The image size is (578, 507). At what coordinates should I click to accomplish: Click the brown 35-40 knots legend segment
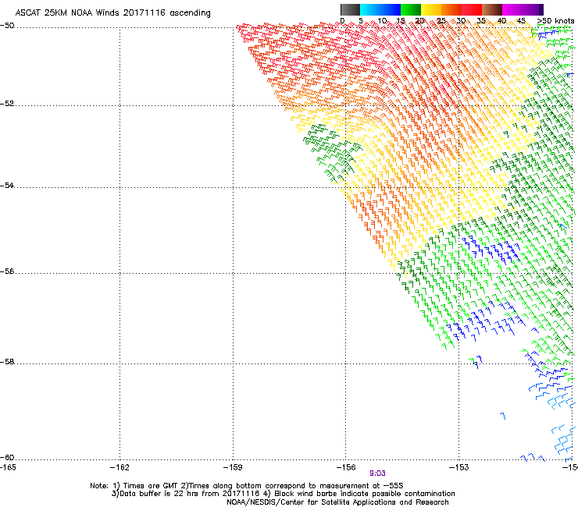pyautogui.click(x=492, y=9)
